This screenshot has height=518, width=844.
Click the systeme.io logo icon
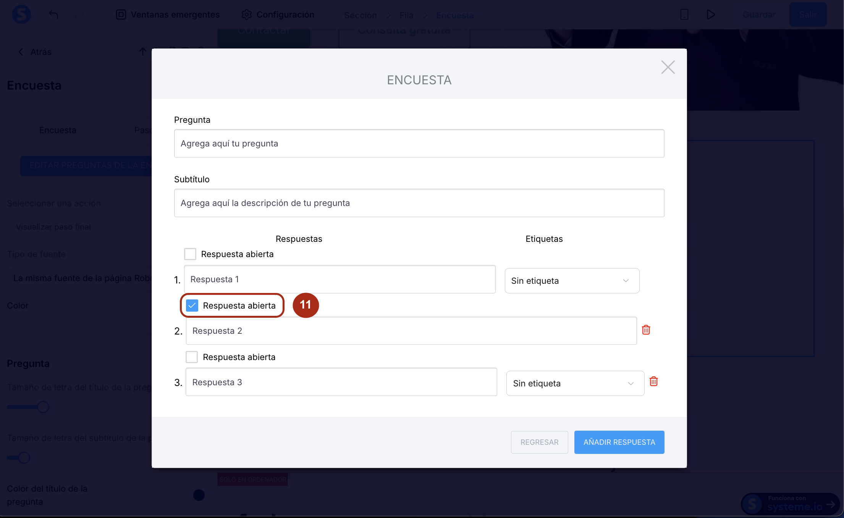(21, 14)
